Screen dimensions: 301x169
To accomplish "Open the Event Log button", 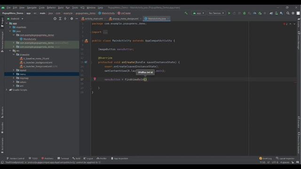I will (x=265, y=159).
